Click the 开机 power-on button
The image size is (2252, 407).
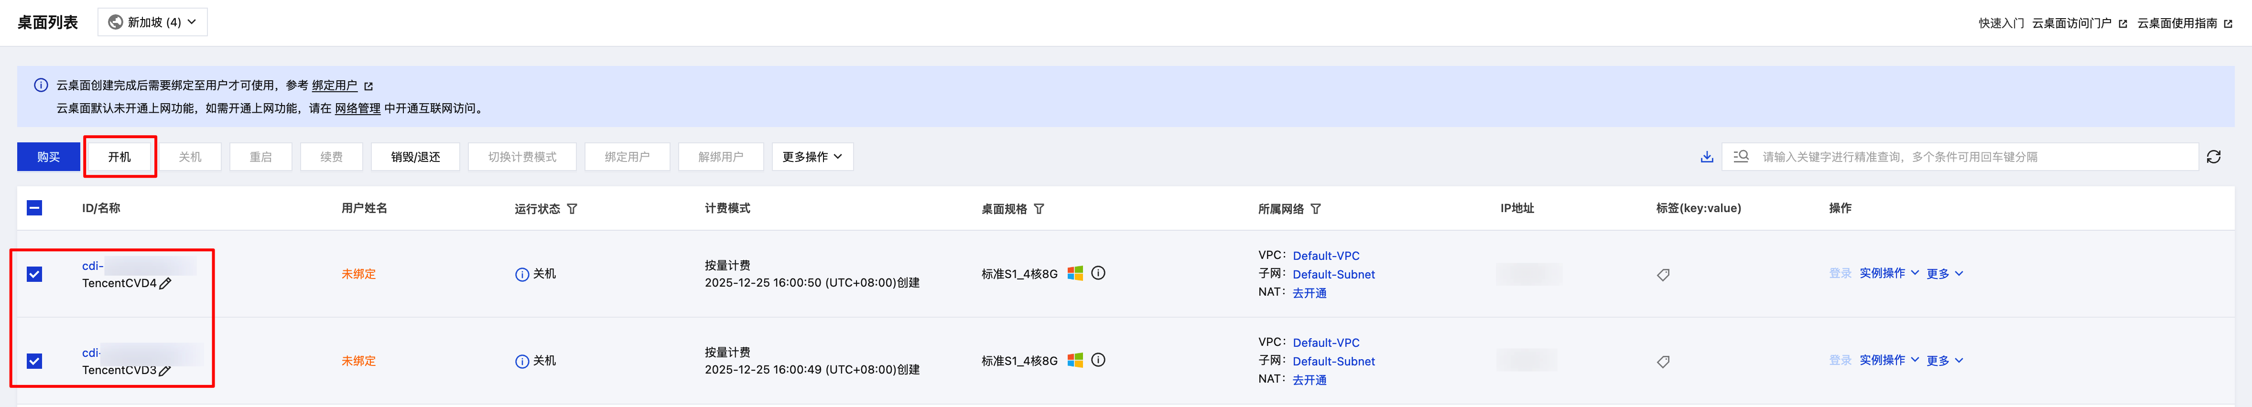(120, 157)
